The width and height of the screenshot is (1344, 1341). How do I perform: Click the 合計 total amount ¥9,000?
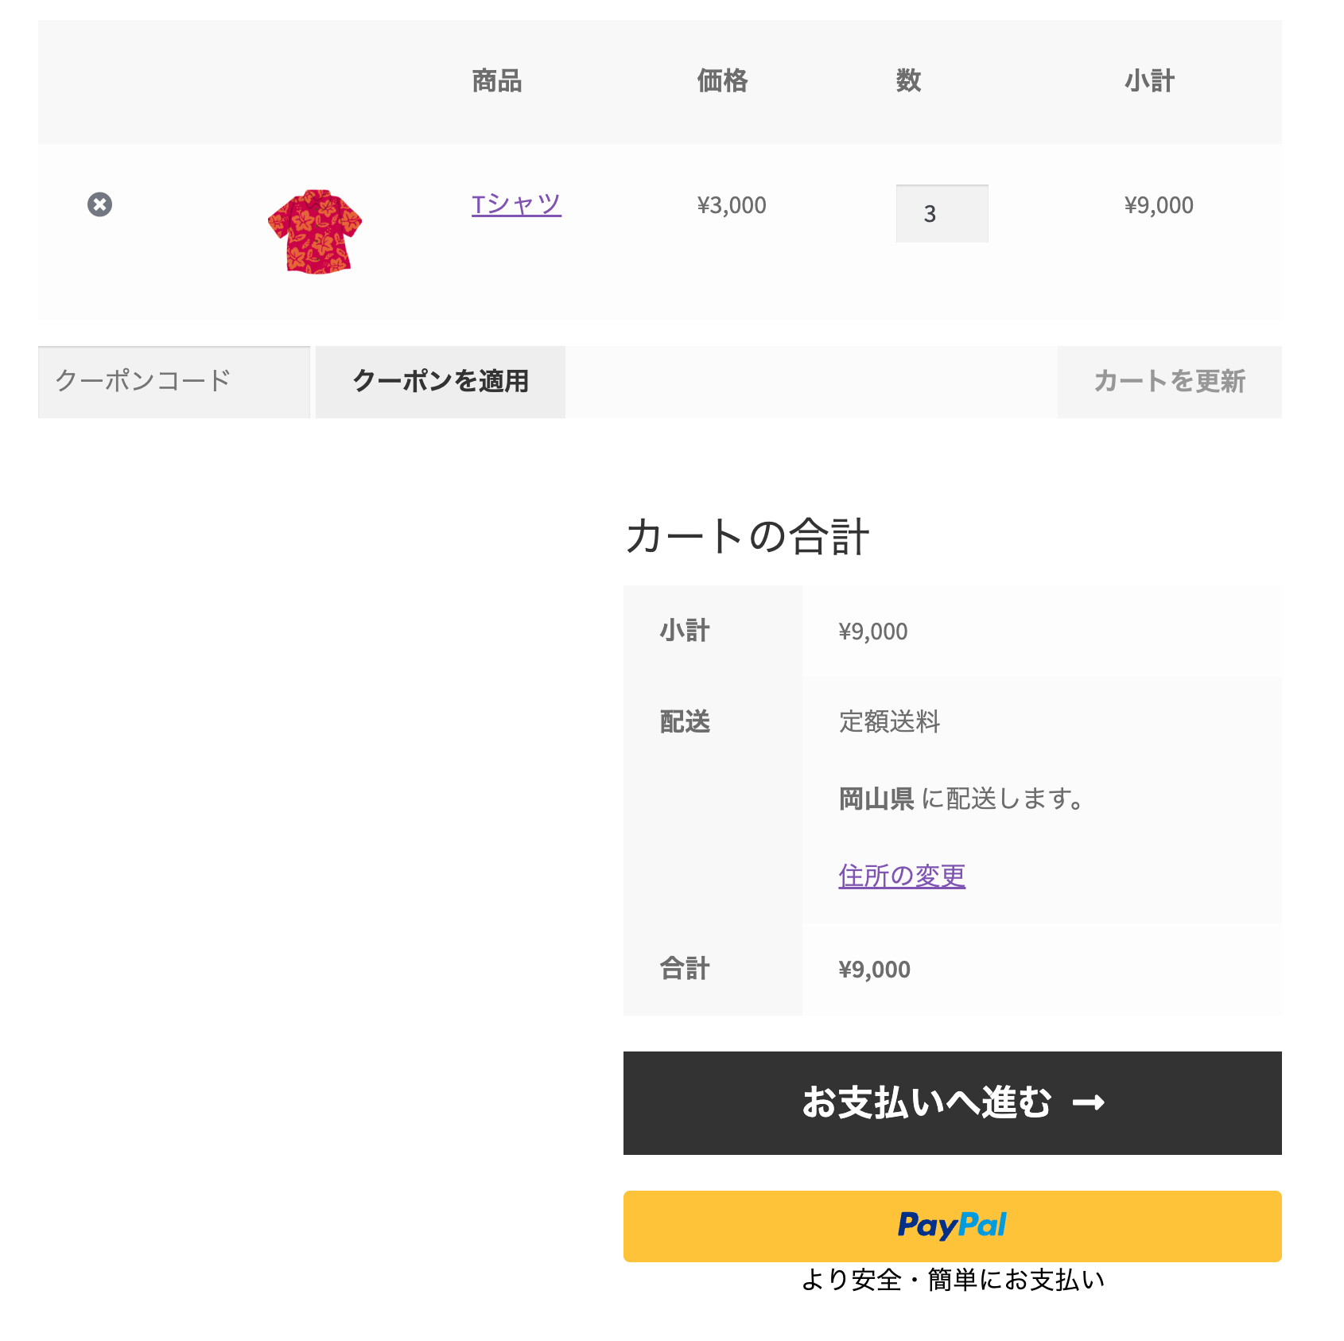874,970
